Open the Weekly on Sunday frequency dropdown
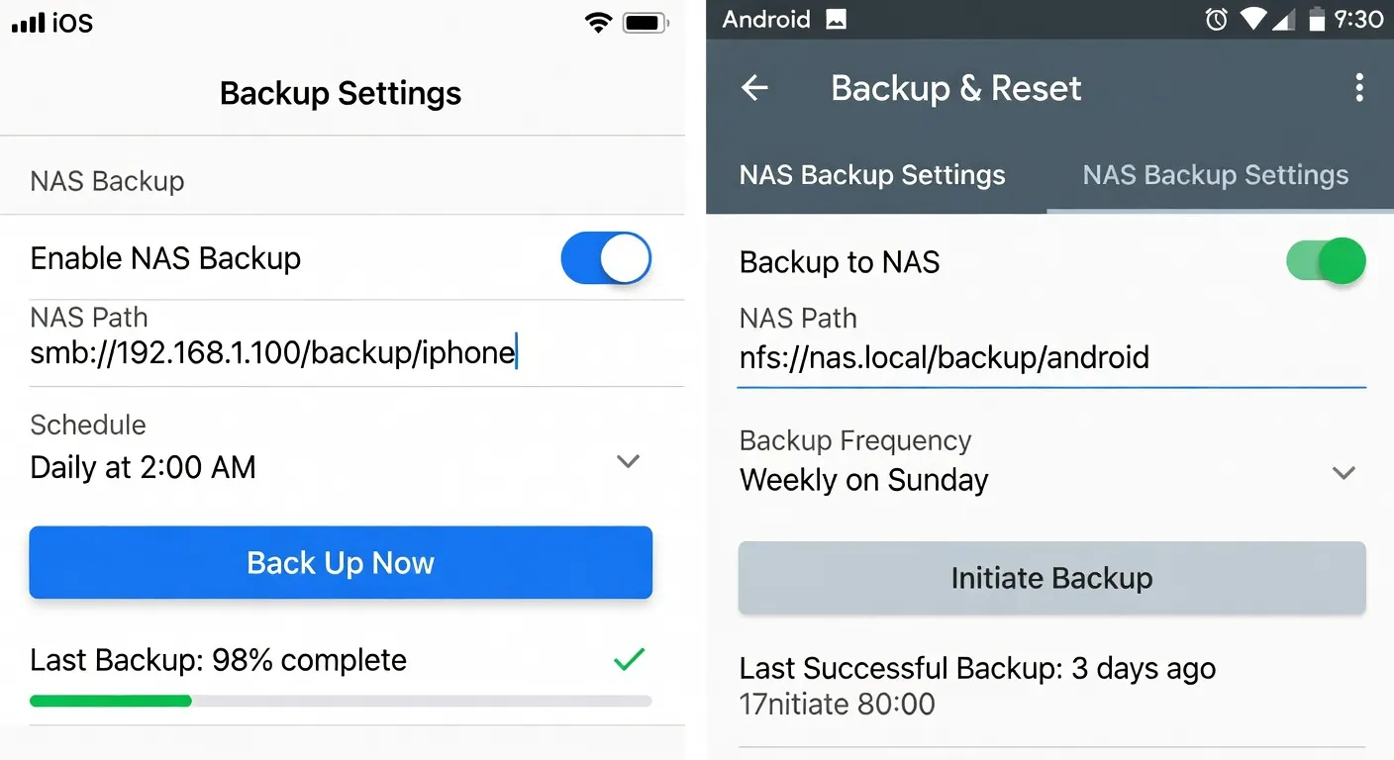 1344,473
